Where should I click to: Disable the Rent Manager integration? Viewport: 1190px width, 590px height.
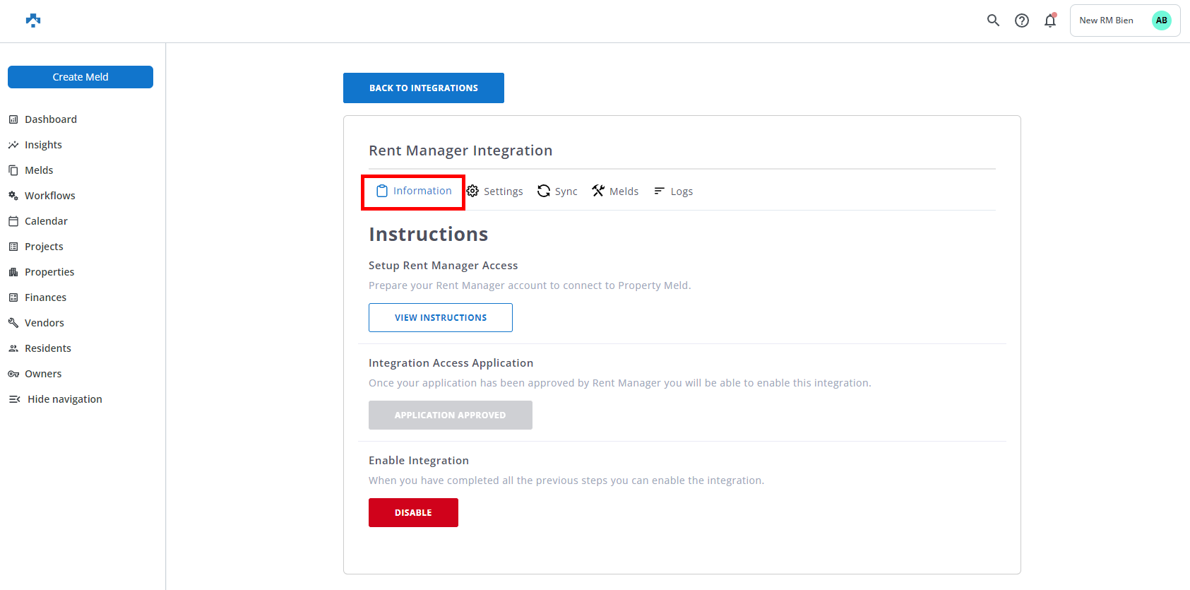[x=413, y=512]
